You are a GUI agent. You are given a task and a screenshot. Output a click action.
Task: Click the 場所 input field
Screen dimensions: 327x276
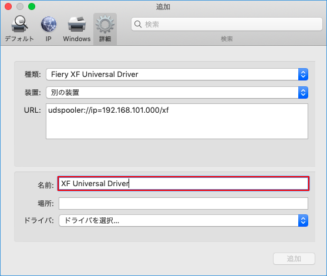point(183,203)
